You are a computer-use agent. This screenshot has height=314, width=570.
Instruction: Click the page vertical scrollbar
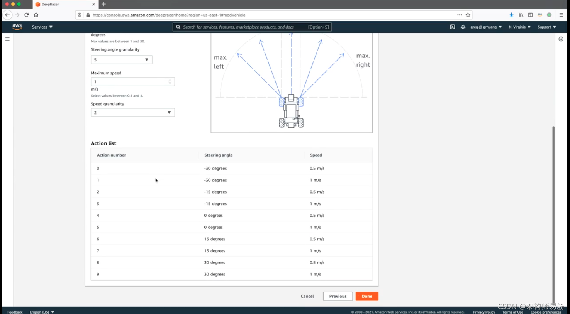pyautogui.click(x=553, y=214)
